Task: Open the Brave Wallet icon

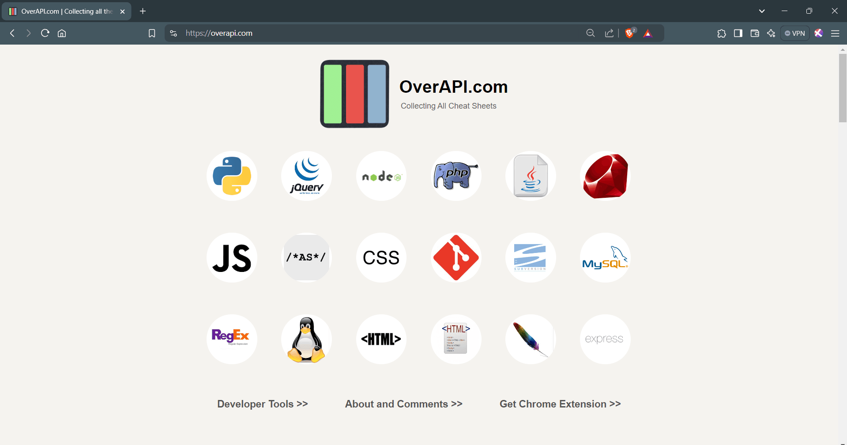Action: (755, 33)
